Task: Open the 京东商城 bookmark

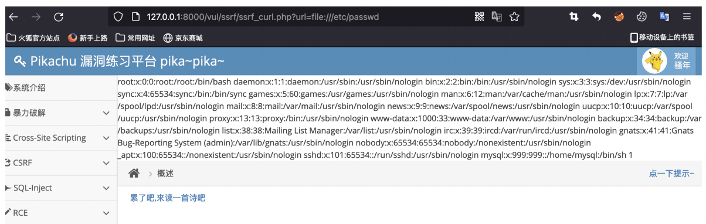Action: point(183,38)
